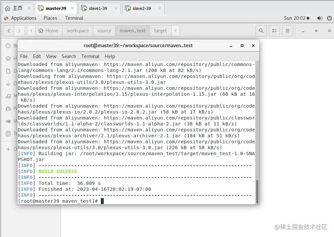Click the BUILD SUCCESS text

click(x=58, y=171)
